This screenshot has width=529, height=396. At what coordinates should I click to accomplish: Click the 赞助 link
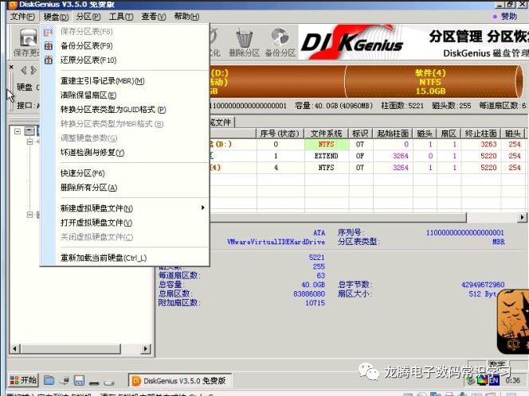pyautogui.click(x=508, y=16)
